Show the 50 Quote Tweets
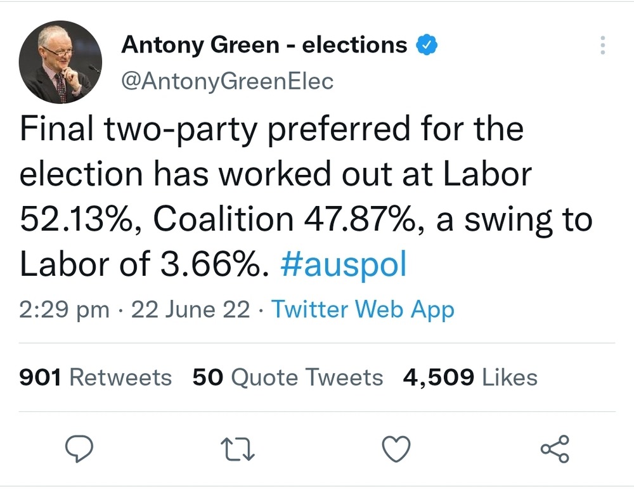Screen dimensions: 634x490 click(288, 378)
